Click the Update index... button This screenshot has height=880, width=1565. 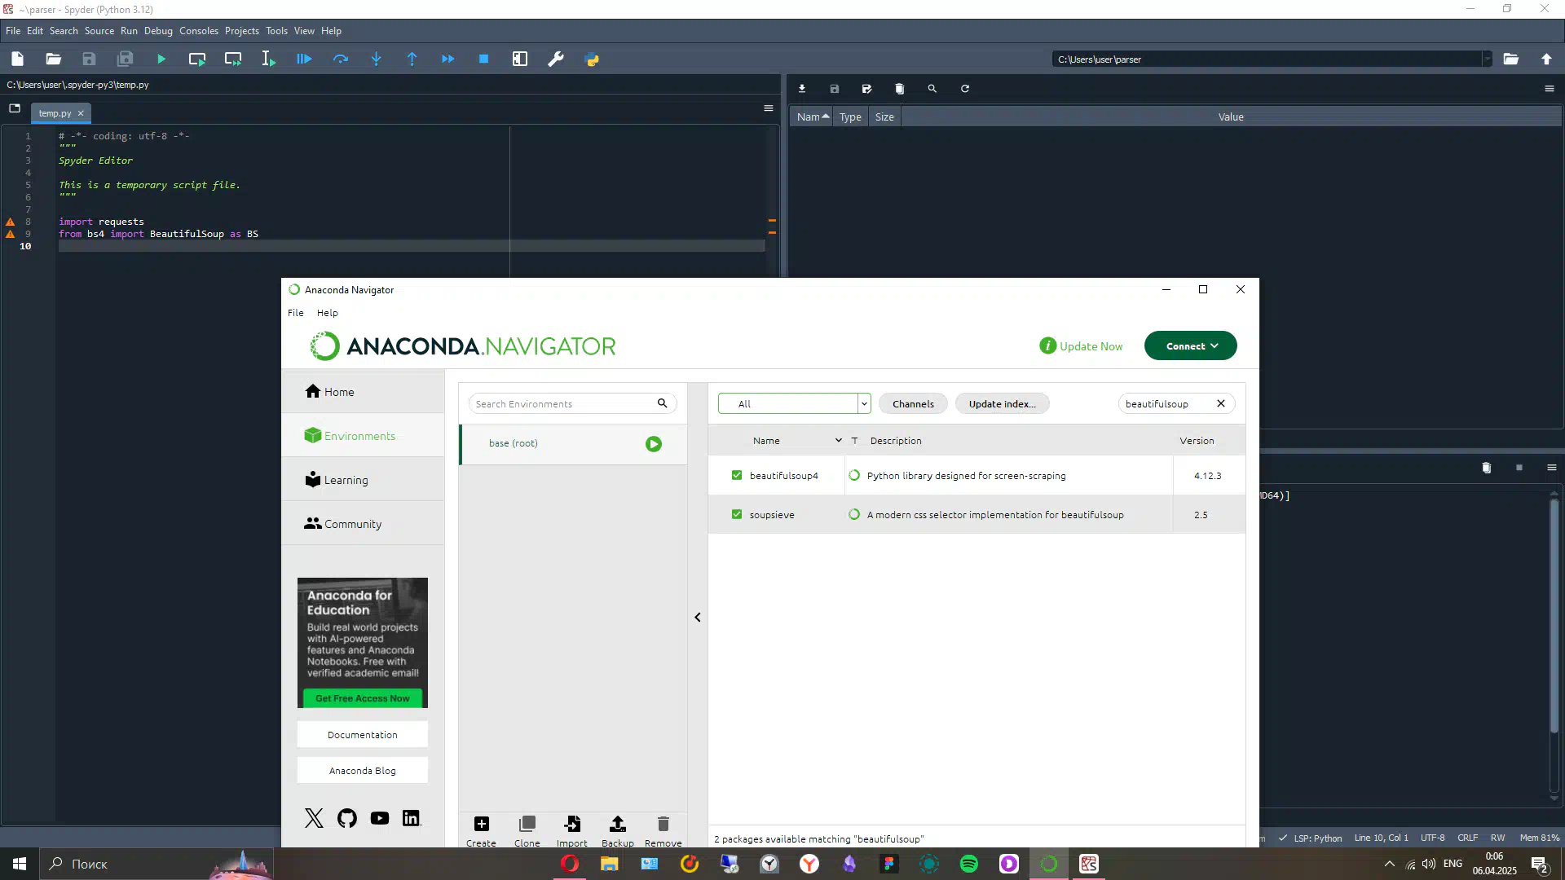(x=1002, y=403)
